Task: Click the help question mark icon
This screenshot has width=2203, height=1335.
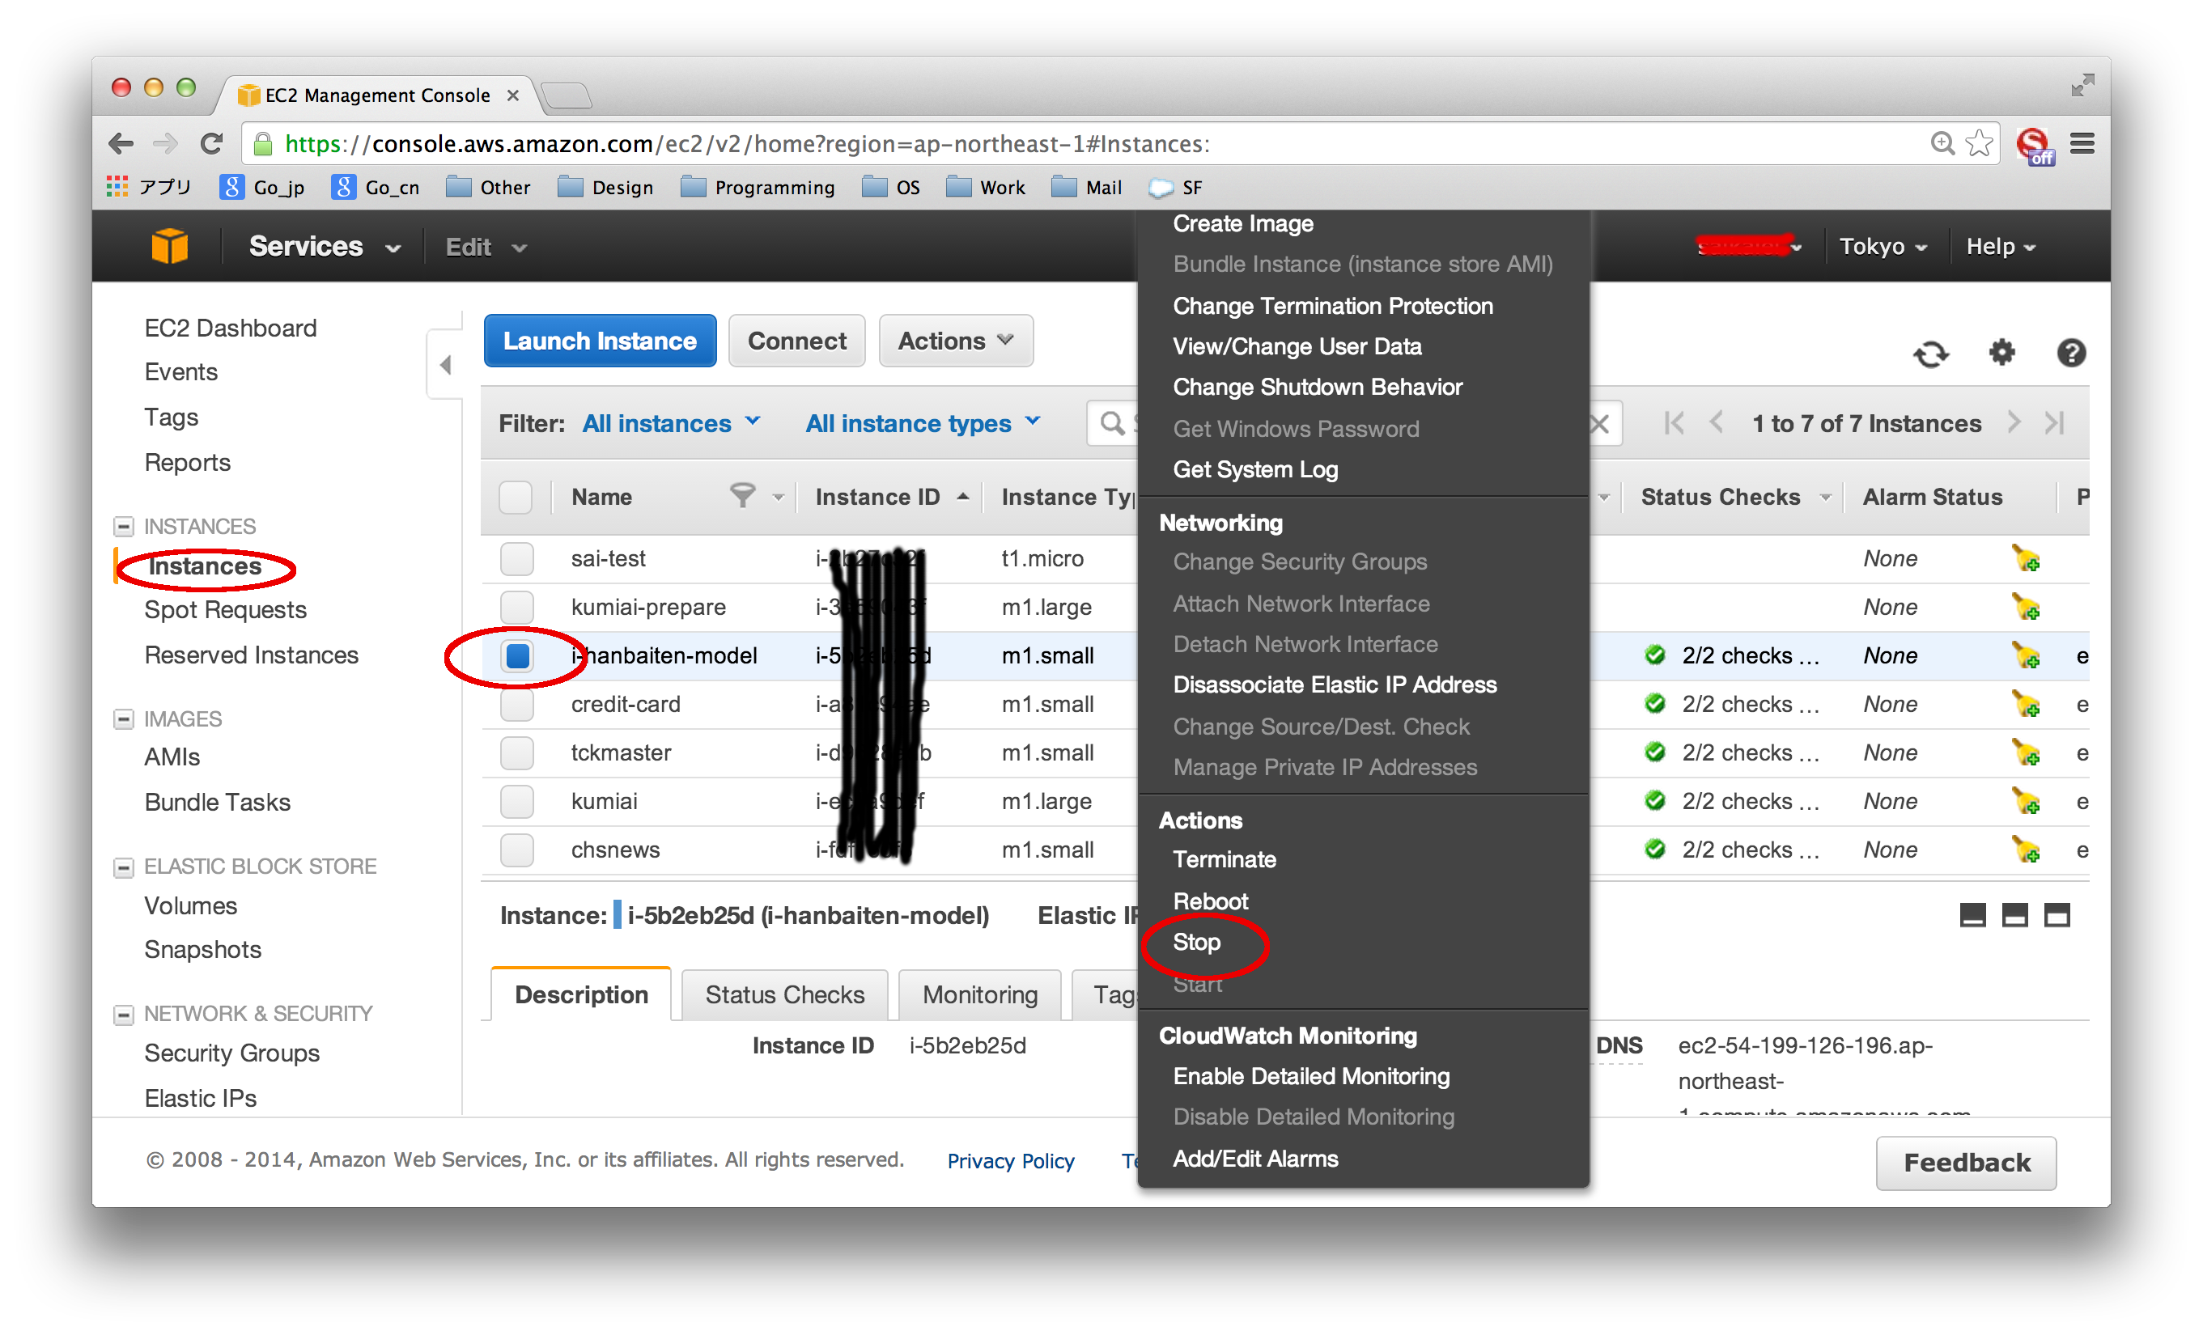Action: tap(2071, 353)
